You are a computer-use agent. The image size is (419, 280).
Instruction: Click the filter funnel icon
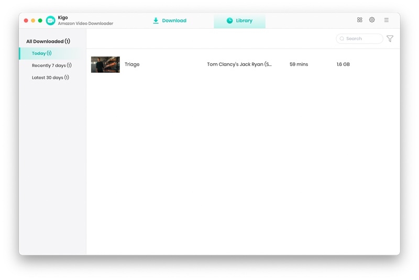(390, 39)
